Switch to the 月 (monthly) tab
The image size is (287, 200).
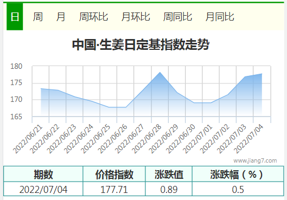(x=61, y=17)
